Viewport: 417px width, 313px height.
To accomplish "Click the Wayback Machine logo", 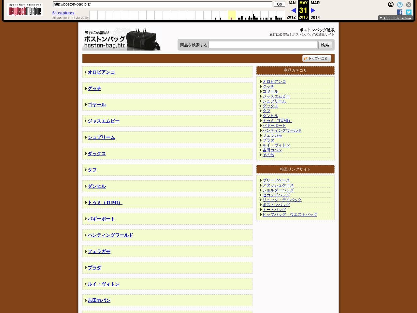I will tap(25, 10).
